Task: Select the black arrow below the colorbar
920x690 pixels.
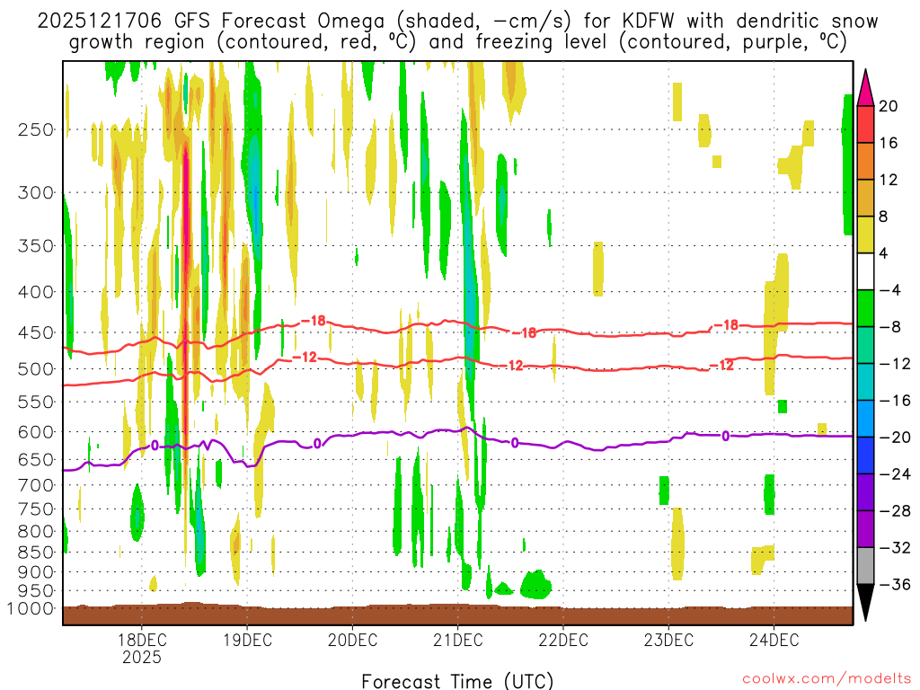Action: click(x=865, y=603)
